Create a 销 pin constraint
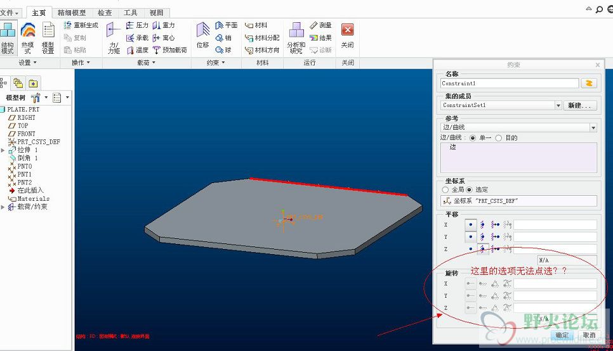The width and height of the screenshot is (613, 351). (x=223, y=38)
